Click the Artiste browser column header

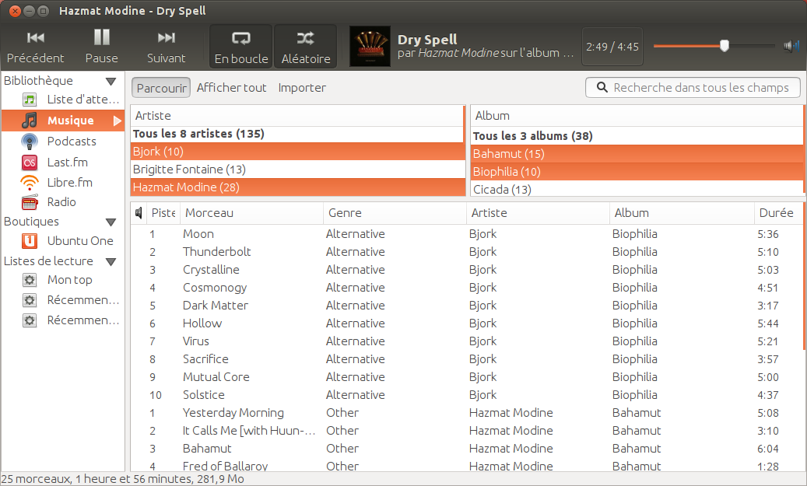(x=297, y=116)
